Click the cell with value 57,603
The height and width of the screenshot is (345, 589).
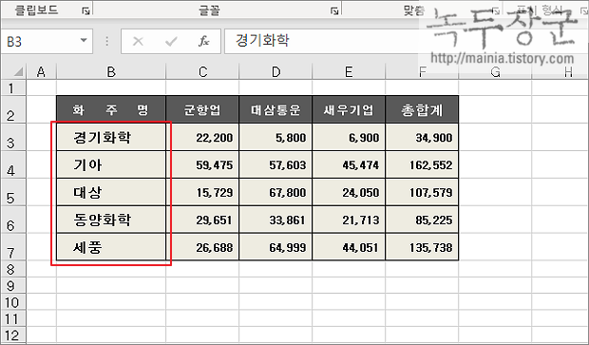click(275, 165)
